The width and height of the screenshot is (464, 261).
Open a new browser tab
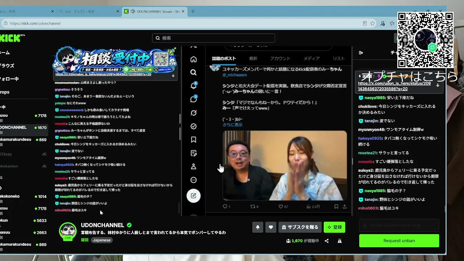(193, 11)
